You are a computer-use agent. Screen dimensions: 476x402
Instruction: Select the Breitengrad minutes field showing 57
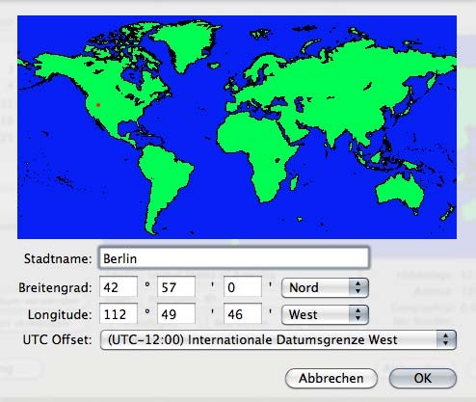coord(176,287)
